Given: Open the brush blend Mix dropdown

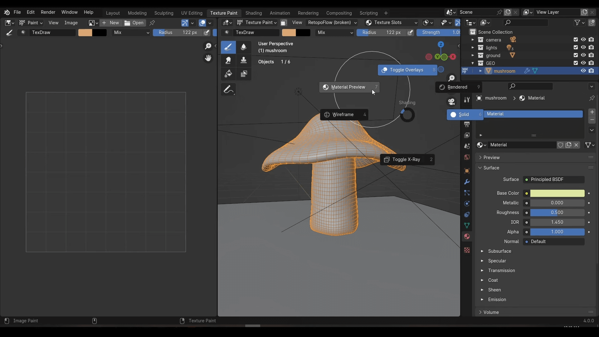Looking at the screenshot, I should [131, 32].
